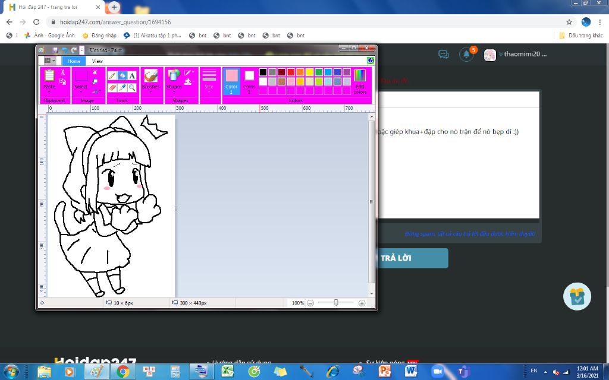Viewport: 609px width, 380px height.
Task: Select the Hỏi đáp 247 browser tab
Action: coord(54,7)
